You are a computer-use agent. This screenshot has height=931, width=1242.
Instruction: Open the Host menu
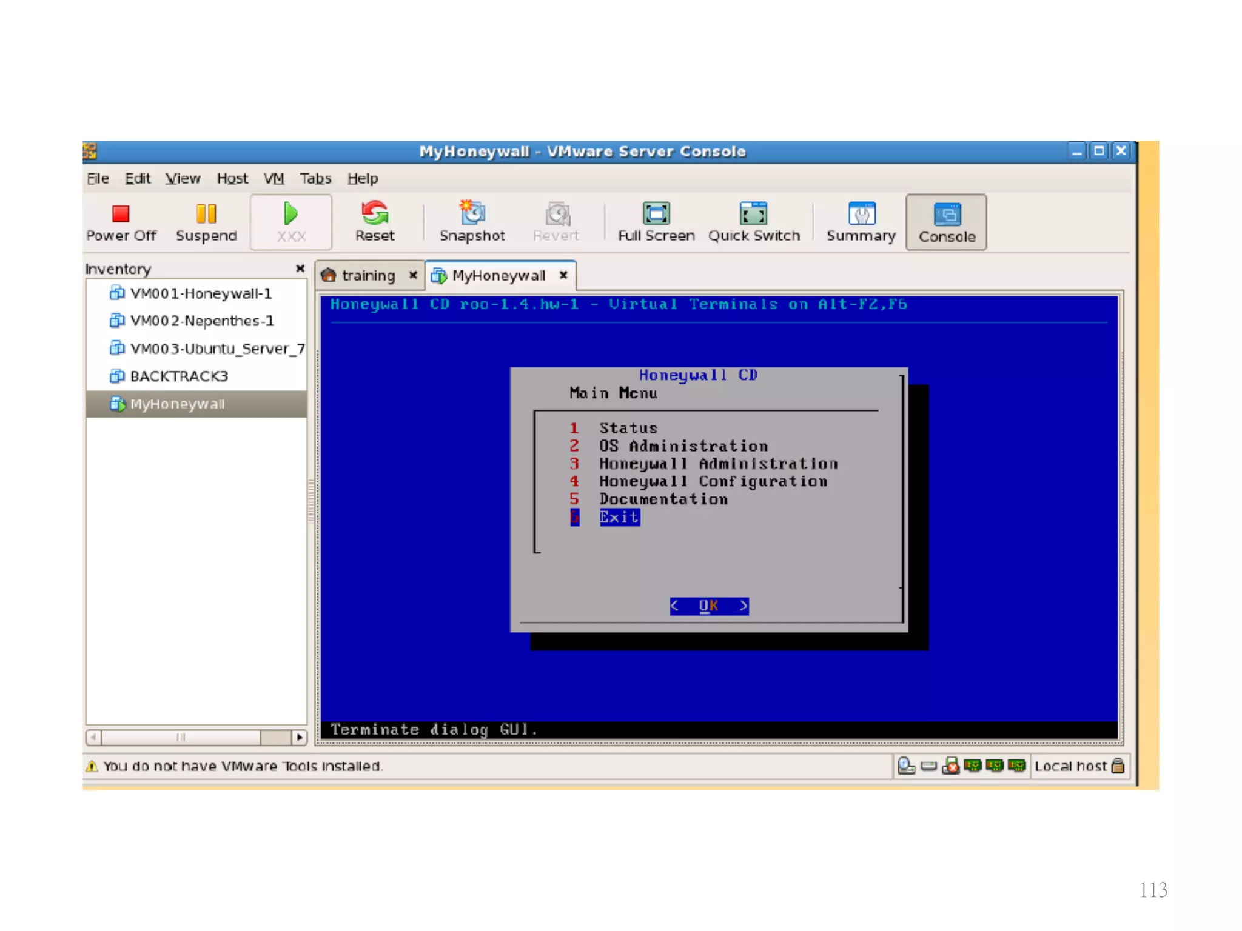[232, 179]
